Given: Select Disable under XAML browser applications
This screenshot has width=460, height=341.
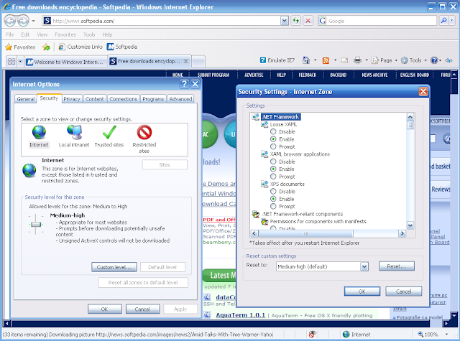Looking at the screenshot, I should [273, 162].
